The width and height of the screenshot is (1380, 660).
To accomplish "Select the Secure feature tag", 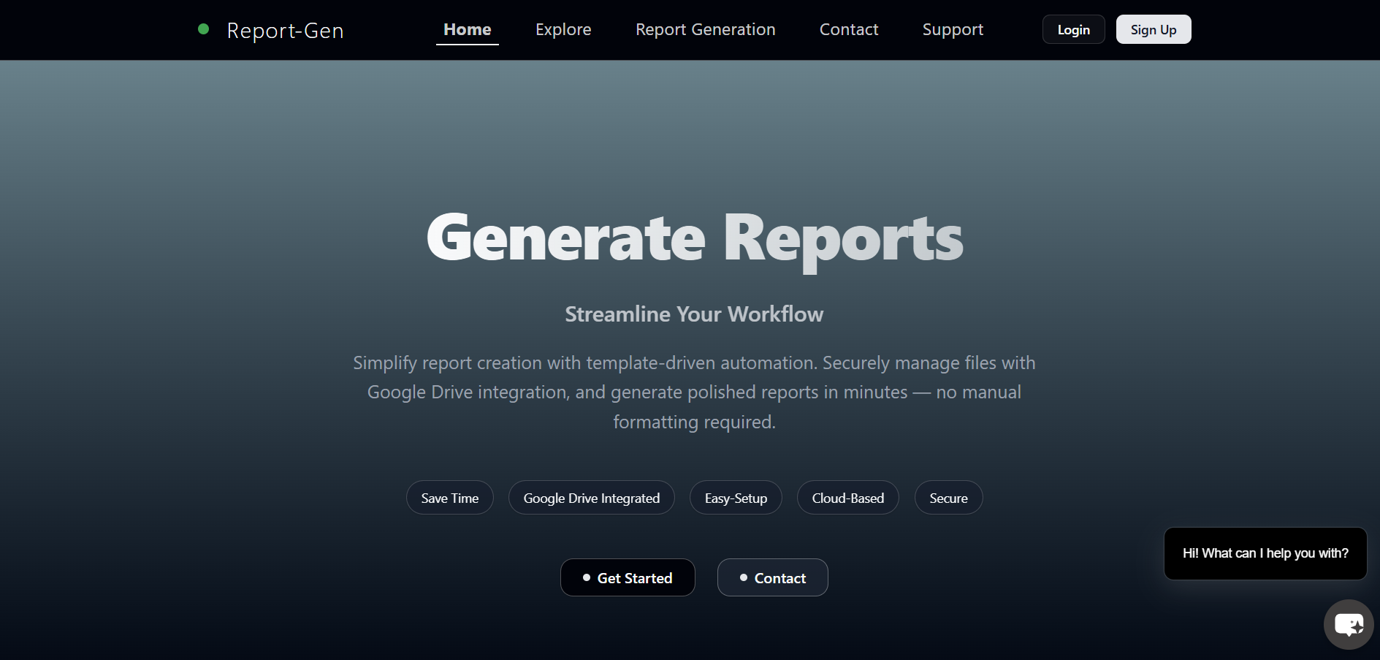I will pos(948,498).
